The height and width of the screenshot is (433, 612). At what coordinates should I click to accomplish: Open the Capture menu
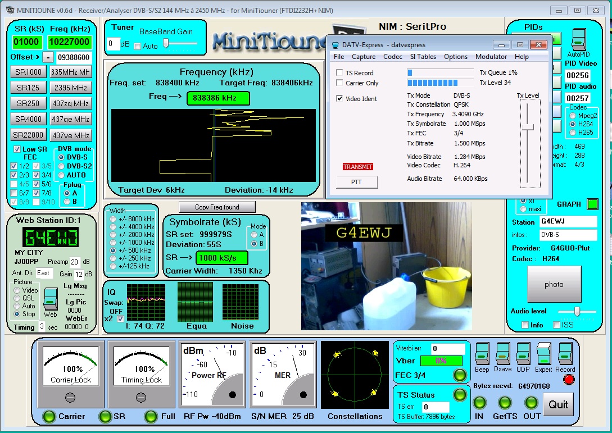[x=364, y=57]
